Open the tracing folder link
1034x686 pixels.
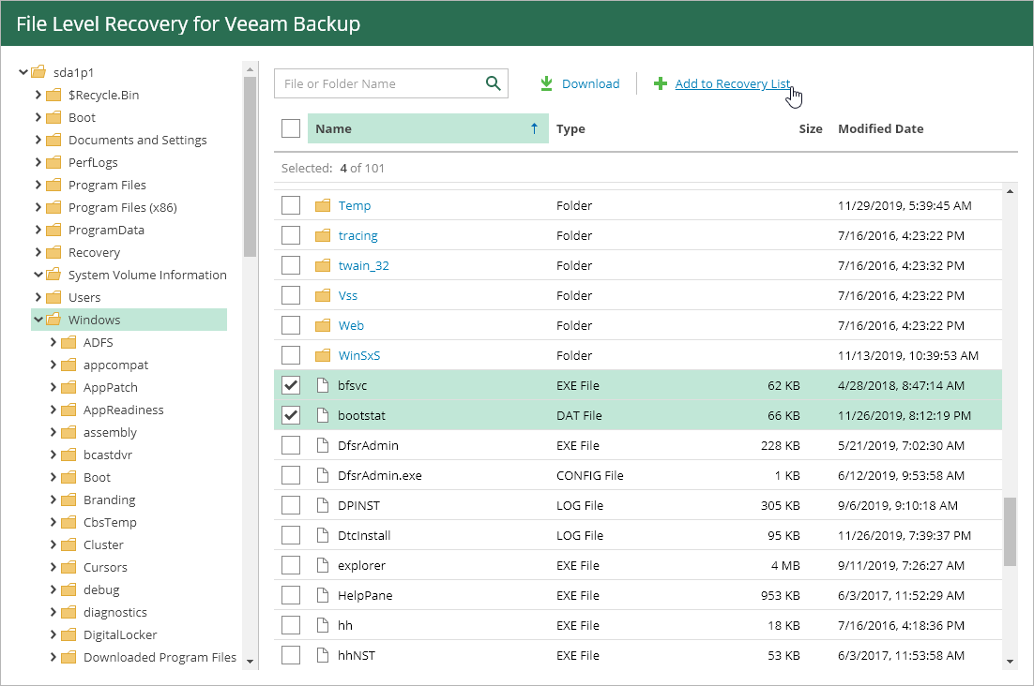pyautogui.click(x=357, y=235)
